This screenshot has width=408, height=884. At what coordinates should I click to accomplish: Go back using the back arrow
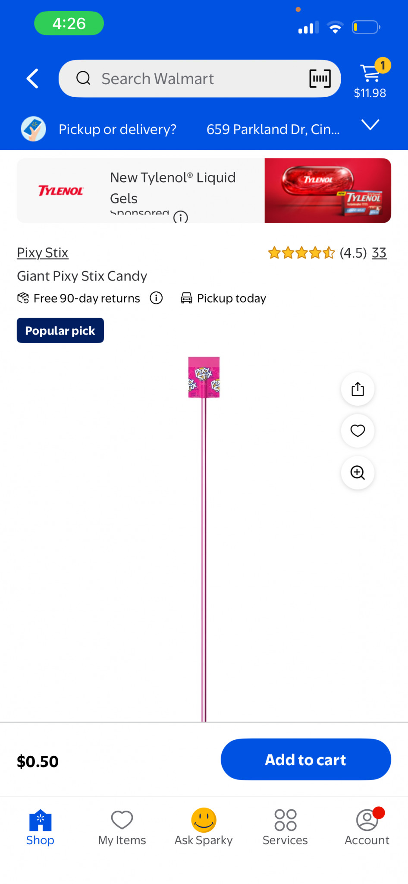point(32,79)
